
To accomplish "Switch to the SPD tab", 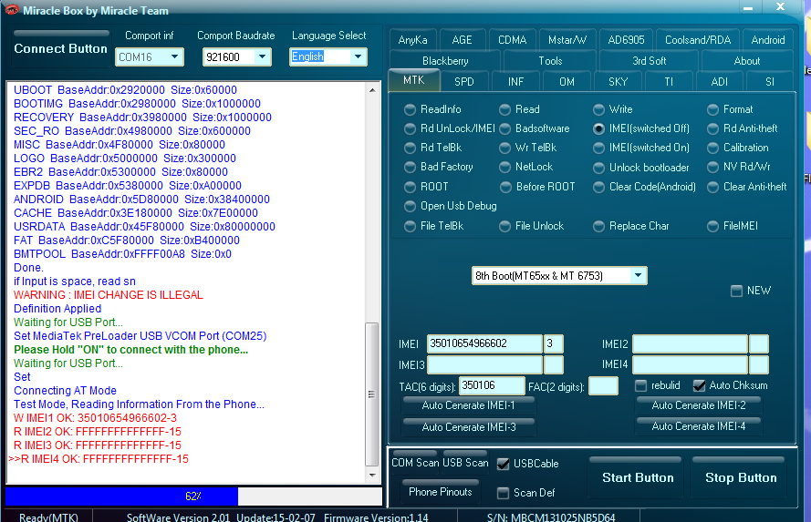I will (x=464, y=82).
